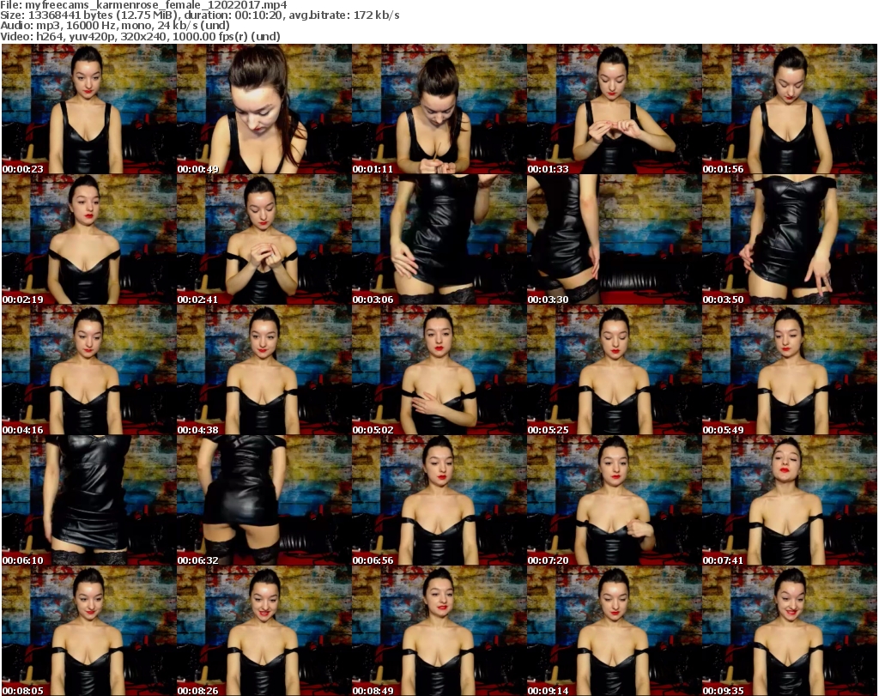Select the thumbnail stamped 00:07:41

pos(790,501)
